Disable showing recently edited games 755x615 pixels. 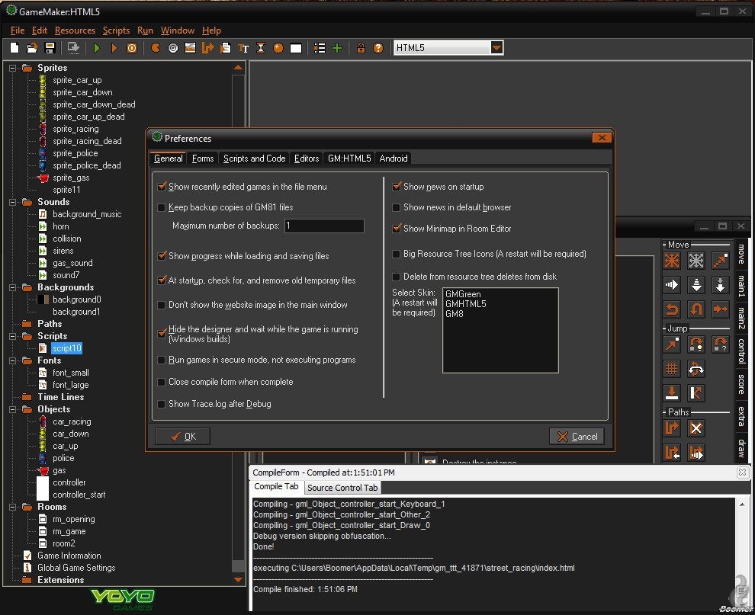point(162,187)
